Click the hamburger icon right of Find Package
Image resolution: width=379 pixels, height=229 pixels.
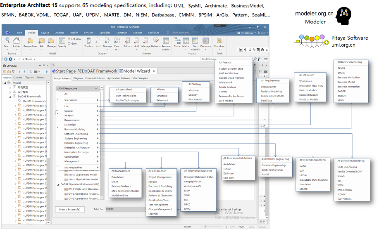tap(266, 59)
